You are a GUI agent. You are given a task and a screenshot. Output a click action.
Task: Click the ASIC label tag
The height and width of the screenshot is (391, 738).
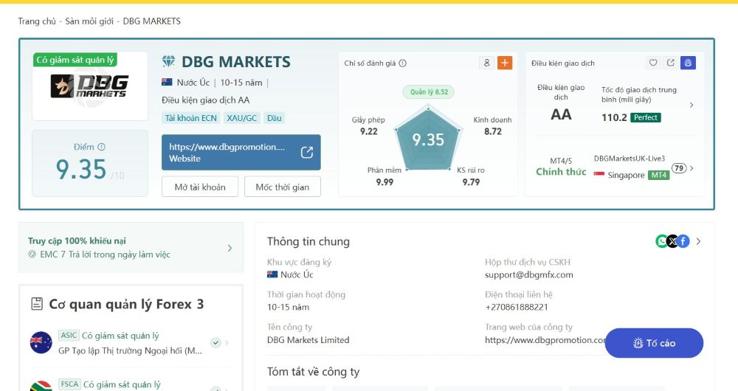pyautogui.click(x=69, y=335)
